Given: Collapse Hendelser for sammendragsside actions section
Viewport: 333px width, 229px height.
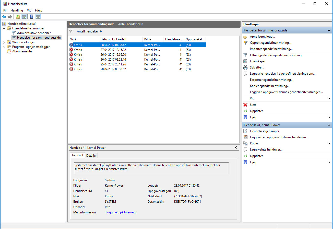Looking at the screenshot, I should pyautogui.click(x=329, y=30).
